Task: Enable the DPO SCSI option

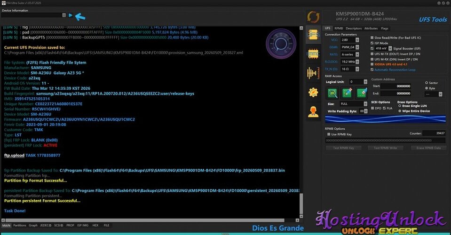Action: [372, 108]
